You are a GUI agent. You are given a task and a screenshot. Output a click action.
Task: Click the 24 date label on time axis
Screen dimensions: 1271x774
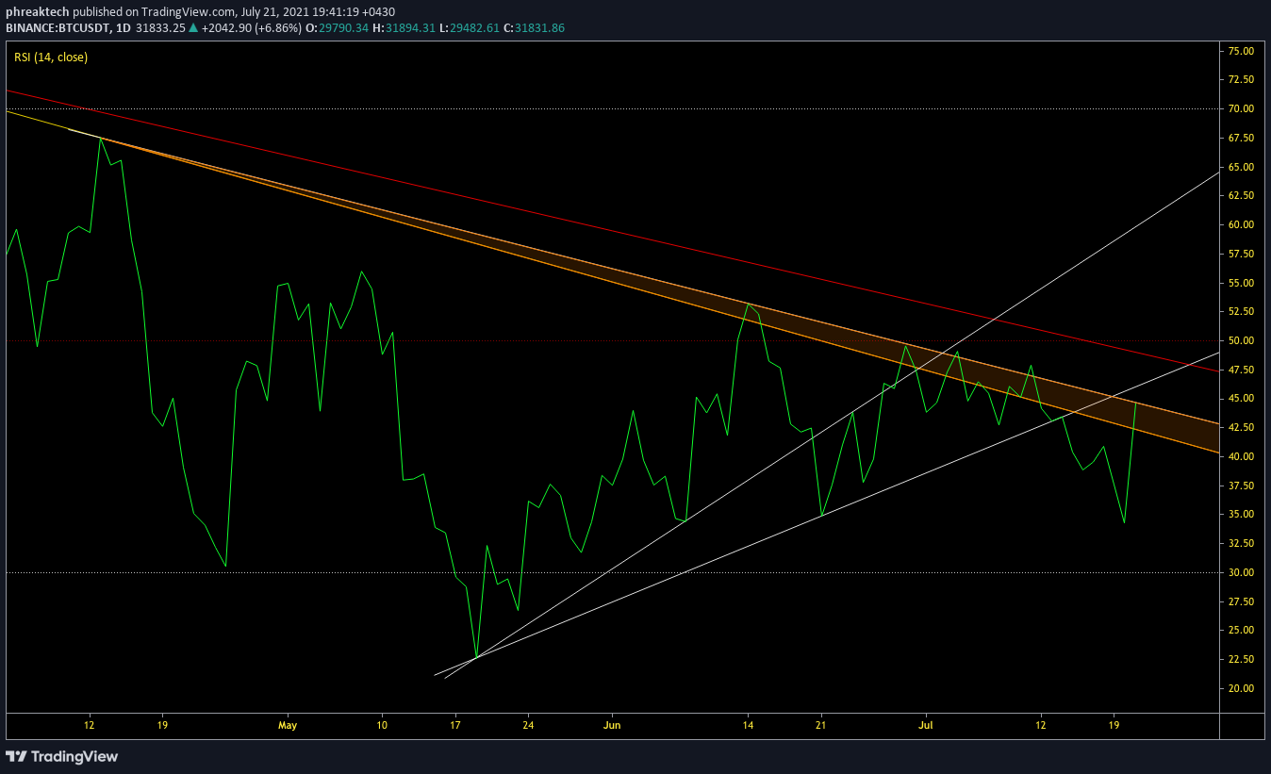(x=528, y=725)
